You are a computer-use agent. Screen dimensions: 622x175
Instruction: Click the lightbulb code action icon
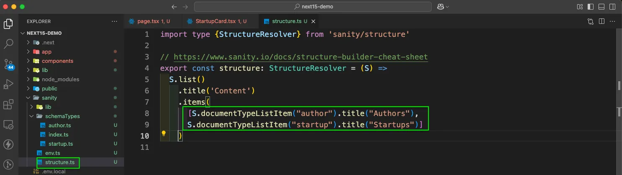[164, 134]
